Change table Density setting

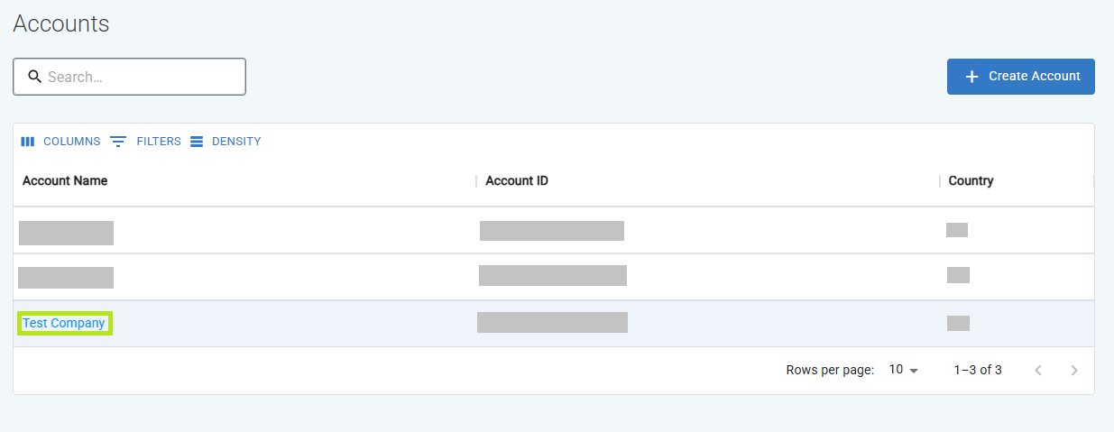click(226, 142)
